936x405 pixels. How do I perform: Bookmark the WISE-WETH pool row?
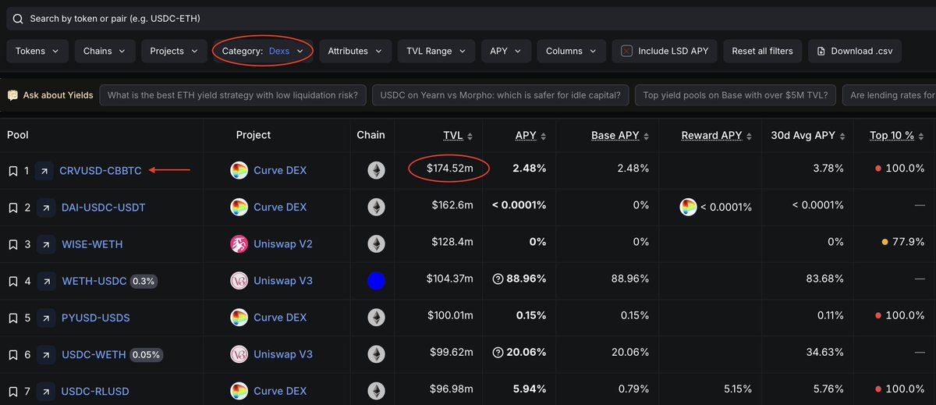coord(12,244)
